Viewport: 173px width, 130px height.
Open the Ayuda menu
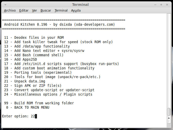pos(76,11)
